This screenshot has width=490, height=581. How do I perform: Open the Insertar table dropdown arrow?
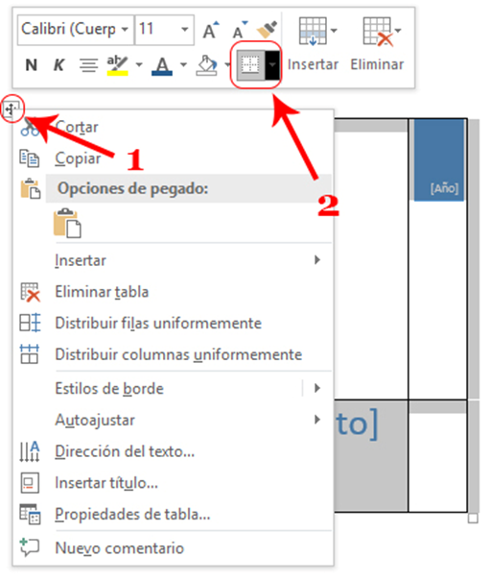(334, 31)
